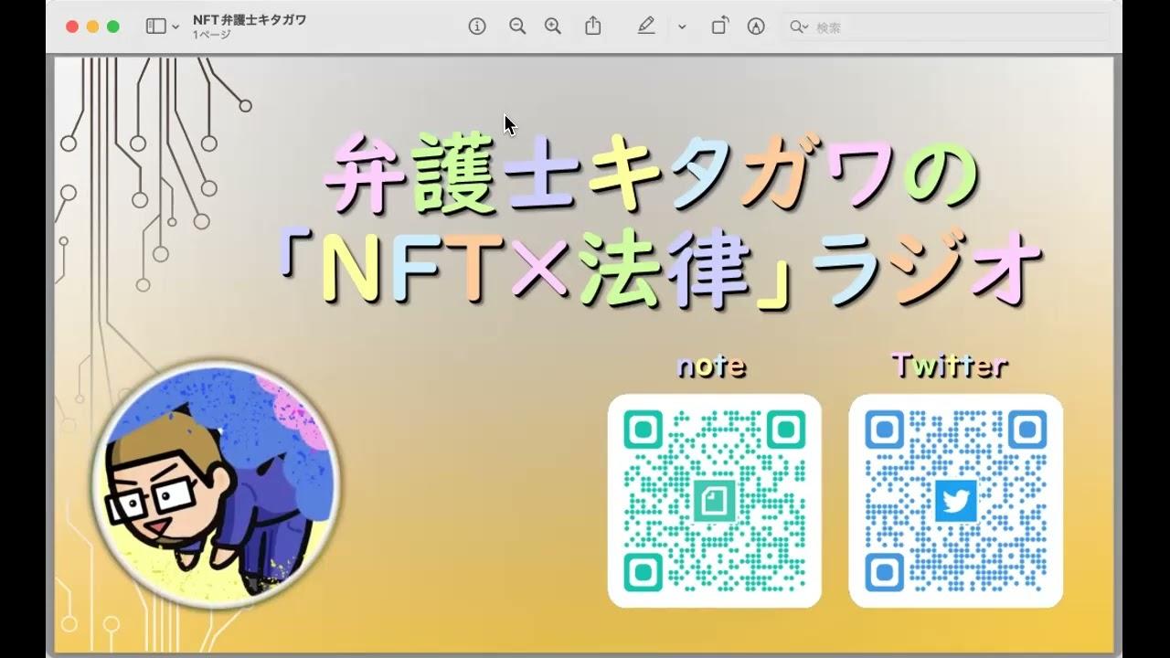Show the Markup toolbar

click(x=756, y=27)
